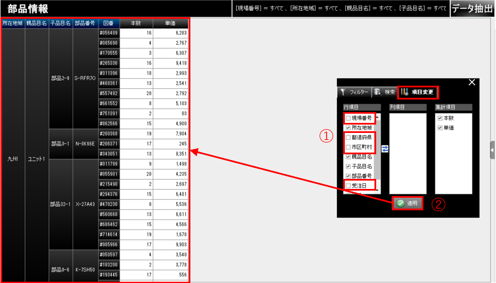Tick the 市区町村 checkbox
Viewport: 496px width, 283px height.
click(348, 147)
